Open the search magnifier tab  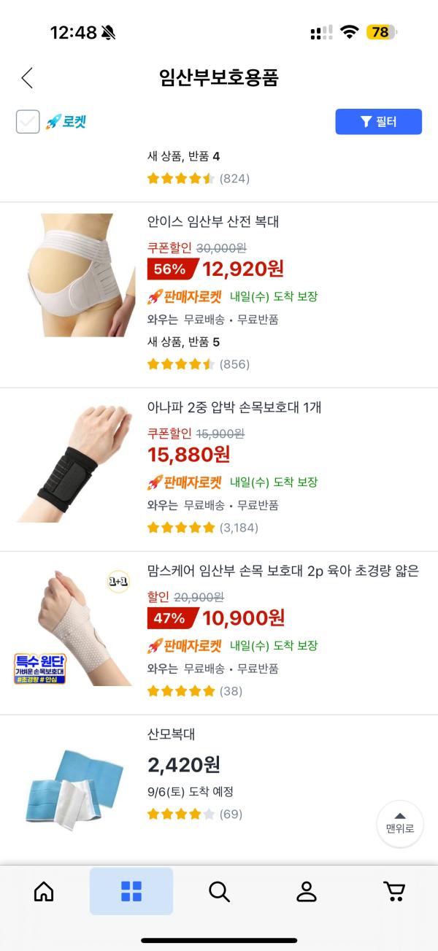219,891
